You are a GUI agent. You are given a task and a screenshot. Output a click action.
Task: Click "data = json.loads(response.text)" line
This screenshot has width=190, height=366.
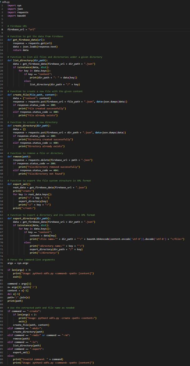35,47
